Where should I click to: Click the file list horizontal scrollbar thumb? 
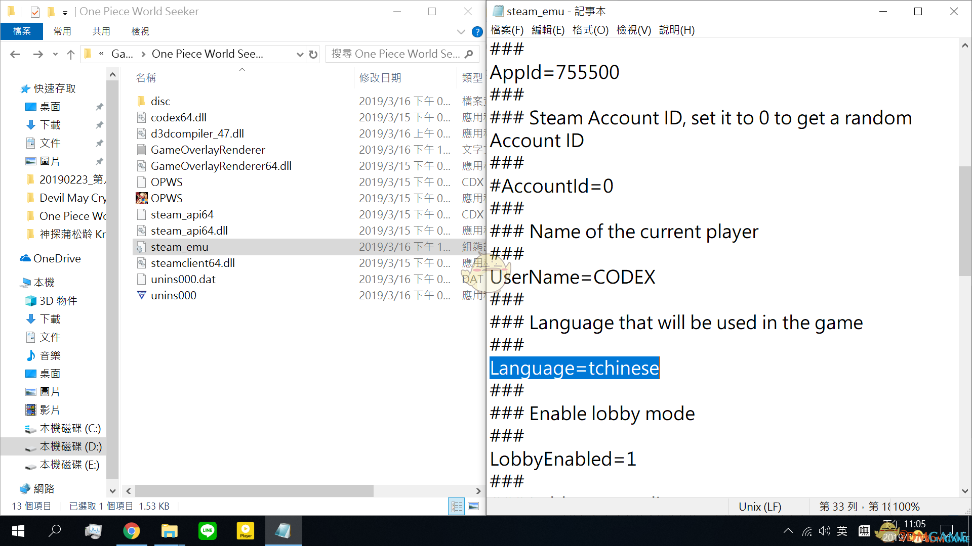[254, 491]
